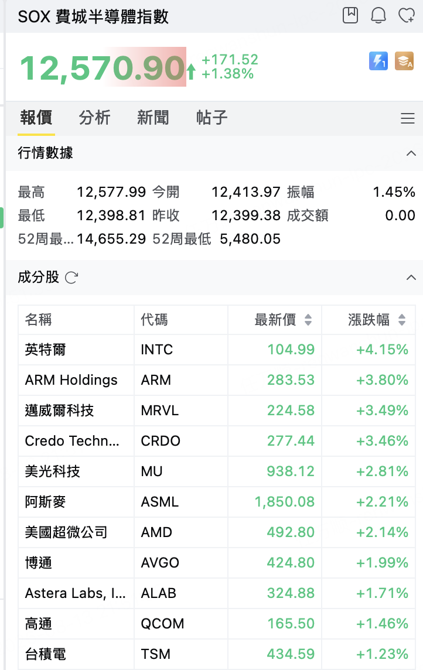Sort constituents by 最新價 arrows
The image size is (423, 670).
tap(308, 320)
